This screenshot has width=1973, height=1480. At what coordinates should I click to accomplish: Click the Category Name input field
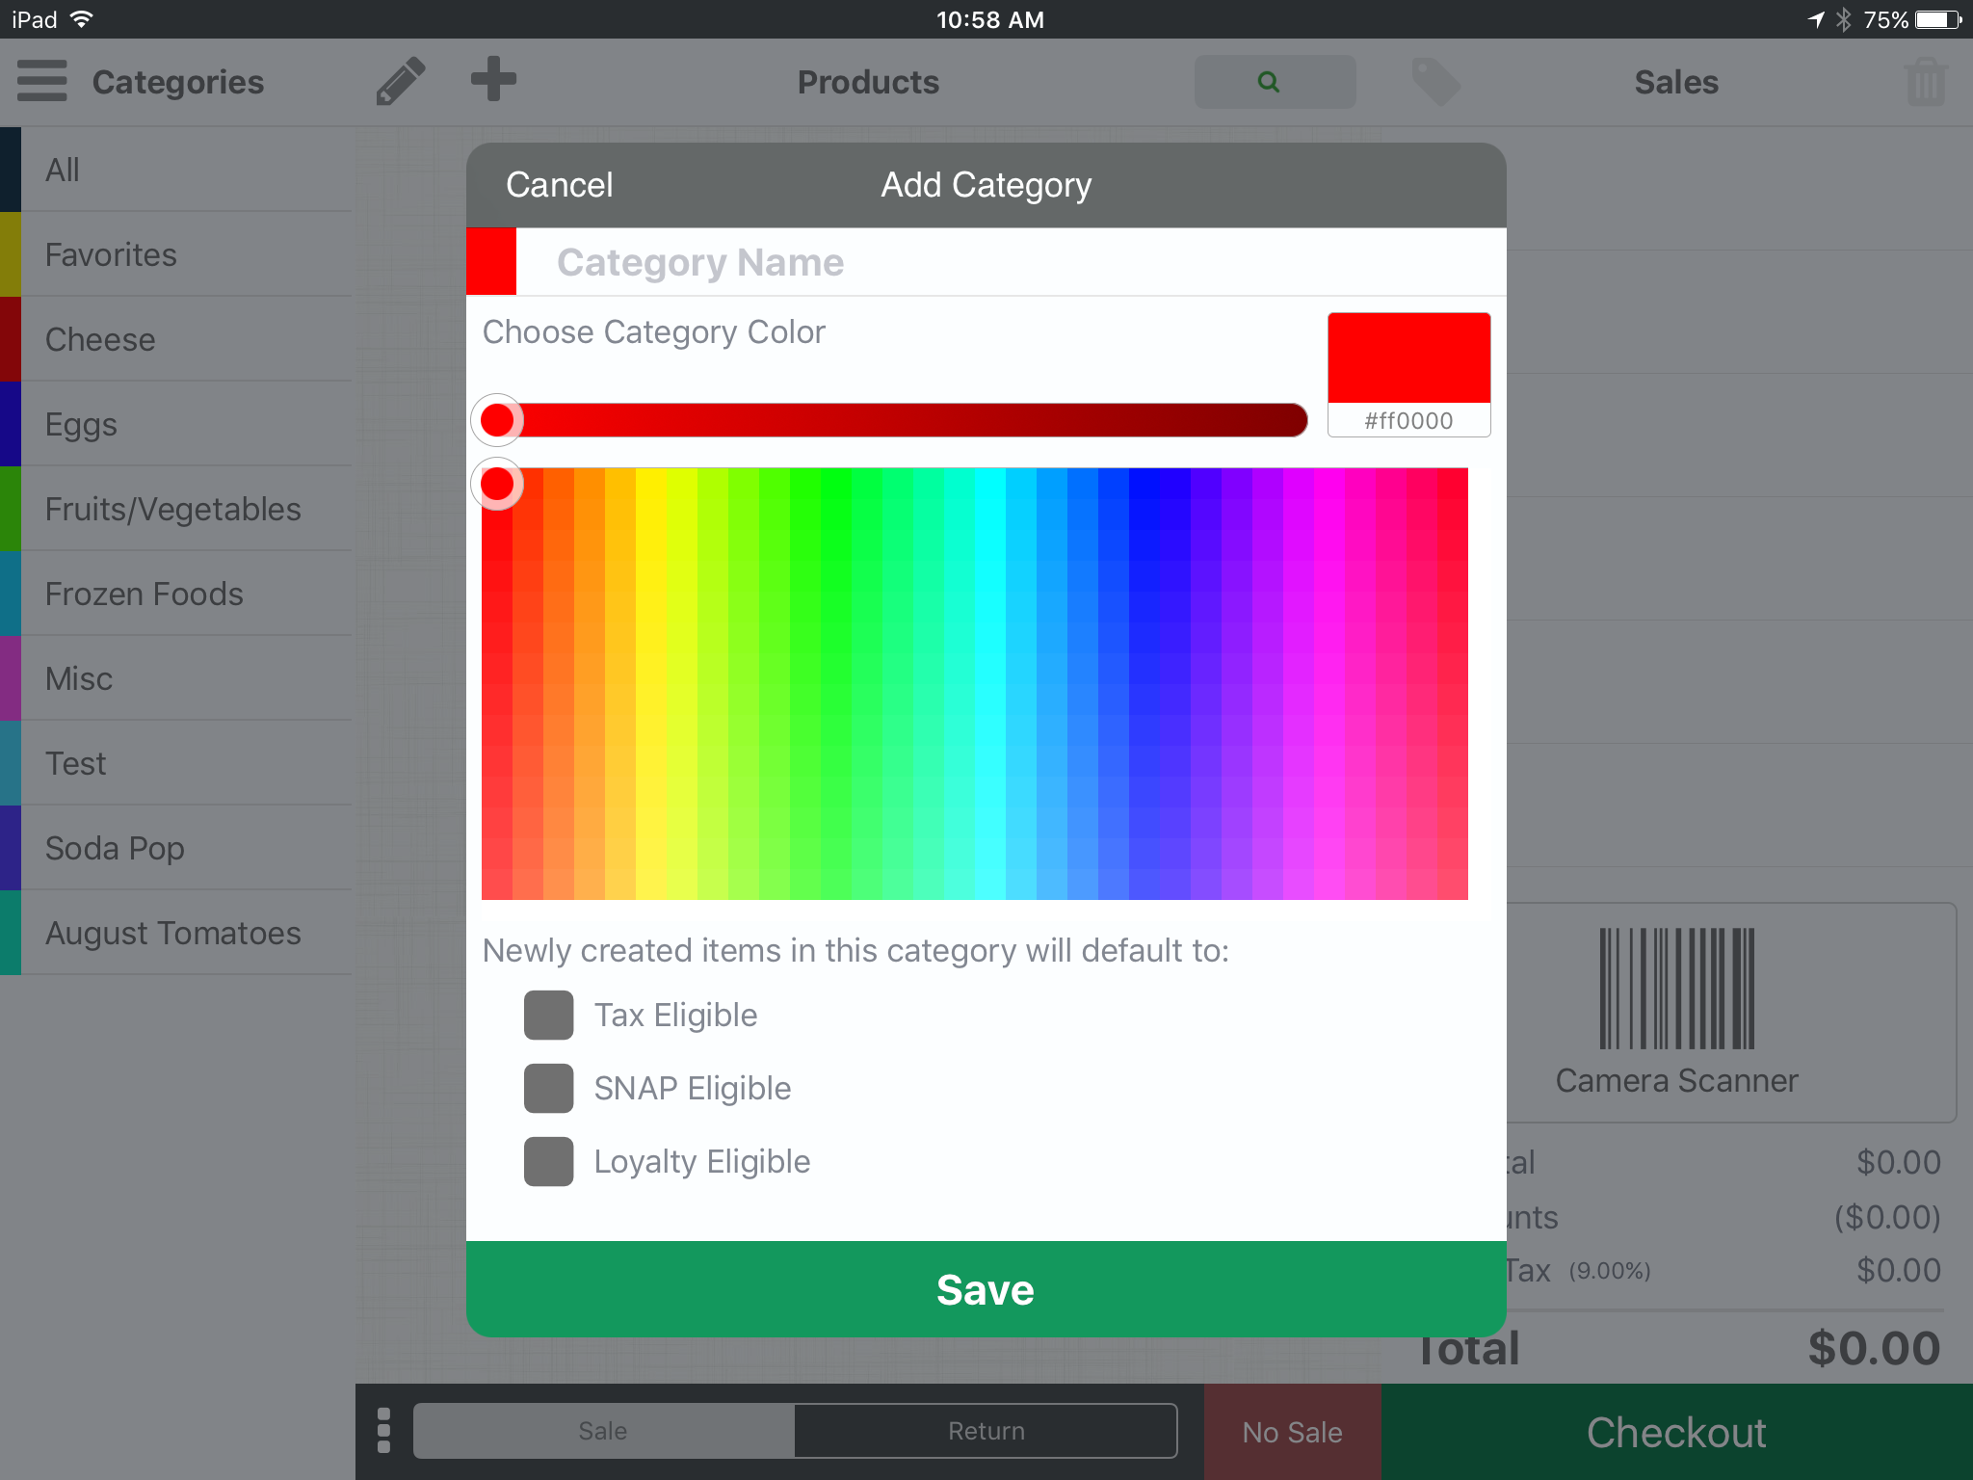pos(1012,262)
